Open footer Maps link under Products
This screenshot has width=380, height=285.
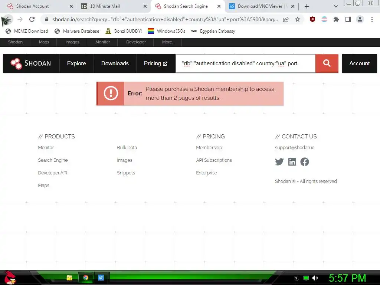tap(44, 186)
